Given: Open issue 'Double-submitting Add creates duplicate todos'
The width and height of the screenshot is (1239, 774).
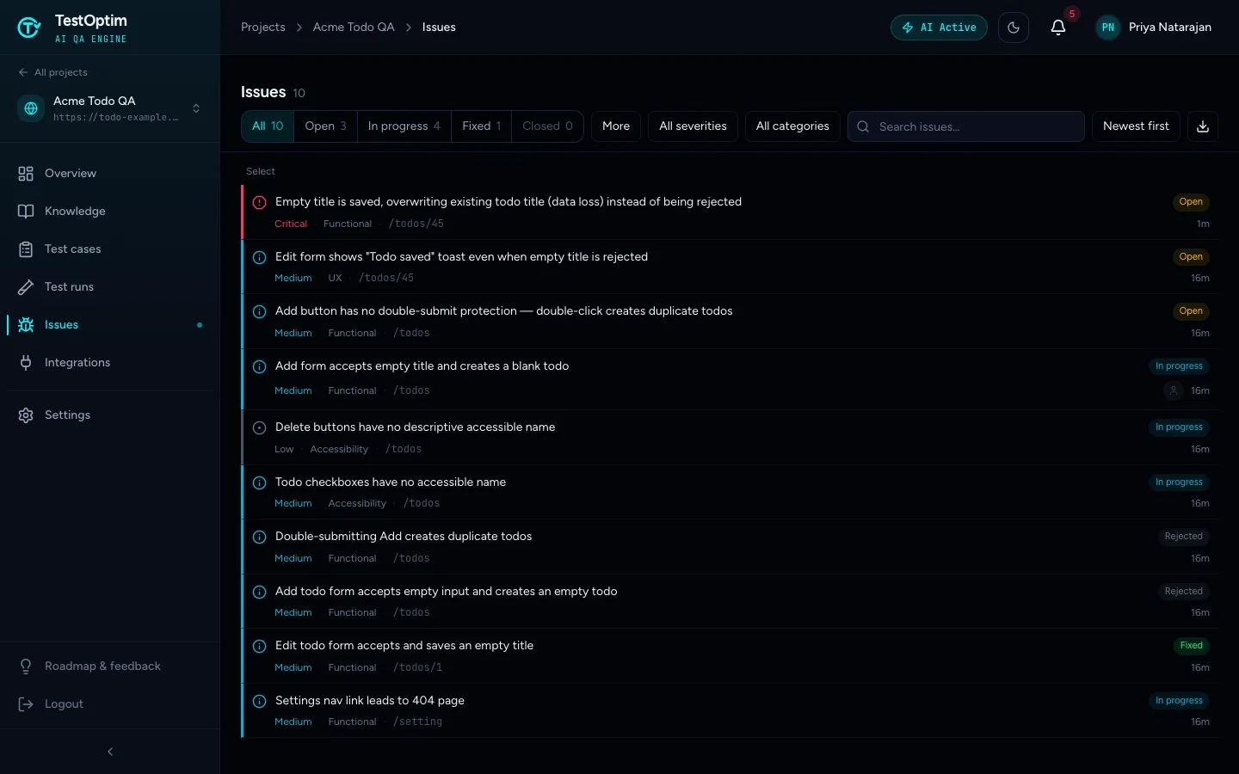Looking at the screenshot, I should pos(730,547).
